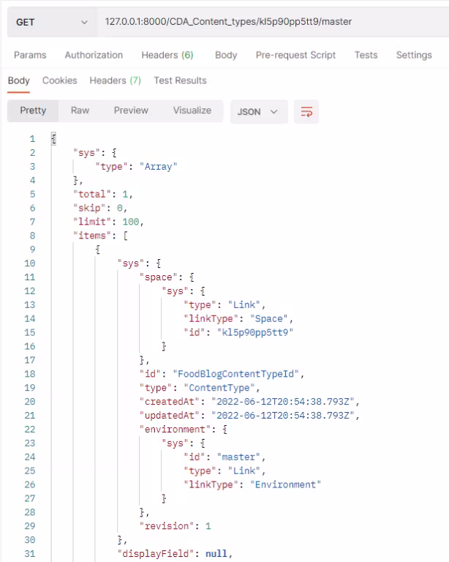The image size is (449, 562).
Task: Open the GET method dropdown
Action: coord(52,22)
